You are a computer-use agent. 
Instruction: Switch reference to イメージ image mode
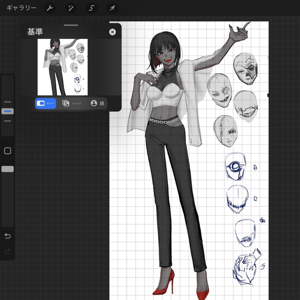(72, 103)
